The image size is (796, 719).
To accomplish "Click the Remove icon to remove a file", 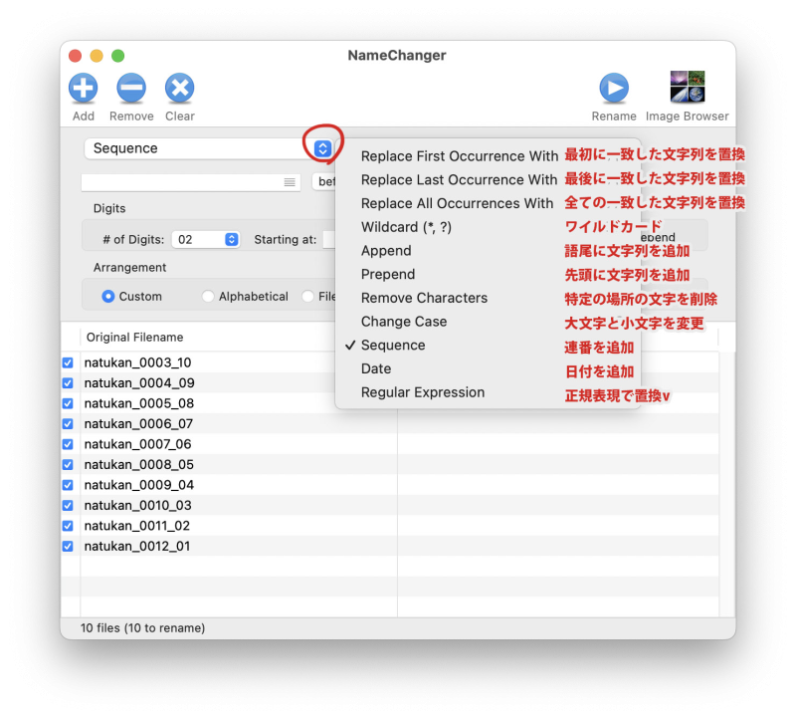I will point(130,90).
